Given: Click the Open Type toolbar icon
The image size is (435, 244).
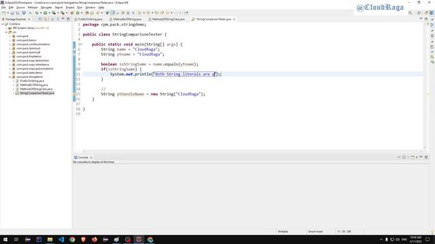Looking at the screenshot, I should [x=87, y=13].
